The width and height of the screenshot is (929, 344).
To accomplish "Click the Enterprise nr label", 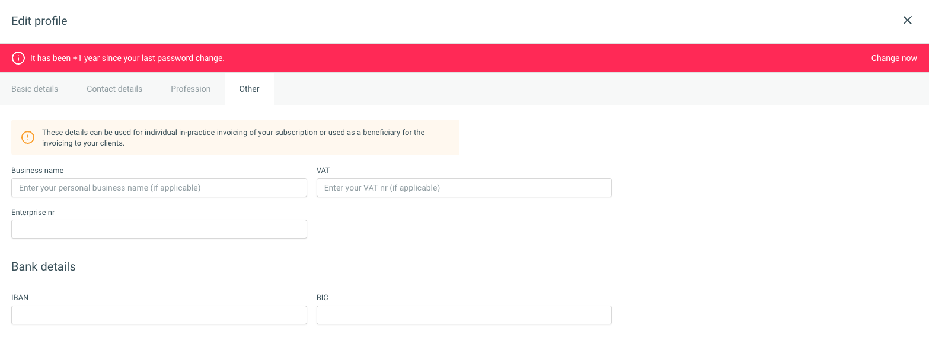I will tap(33, 212).
